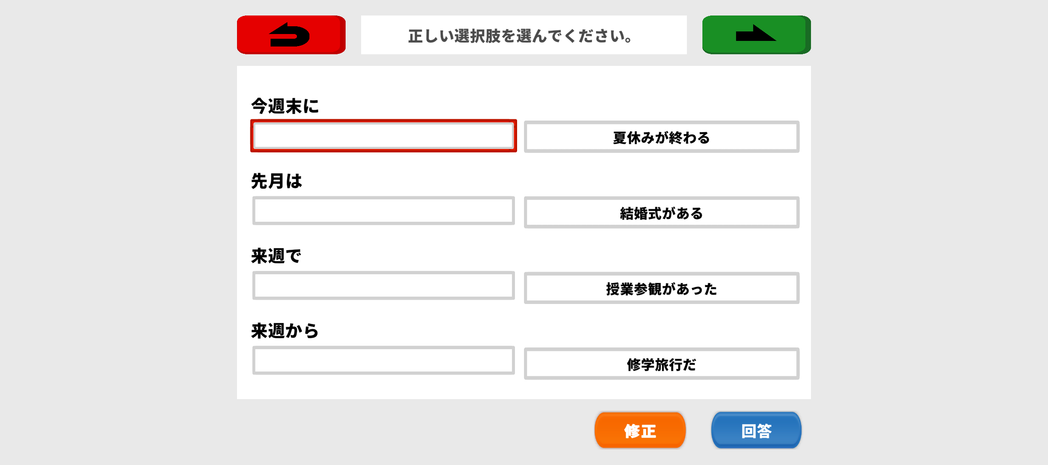Click the 今週末に prompt label
The height and width of the screenshot is (465, 1048).
(285, 106)
